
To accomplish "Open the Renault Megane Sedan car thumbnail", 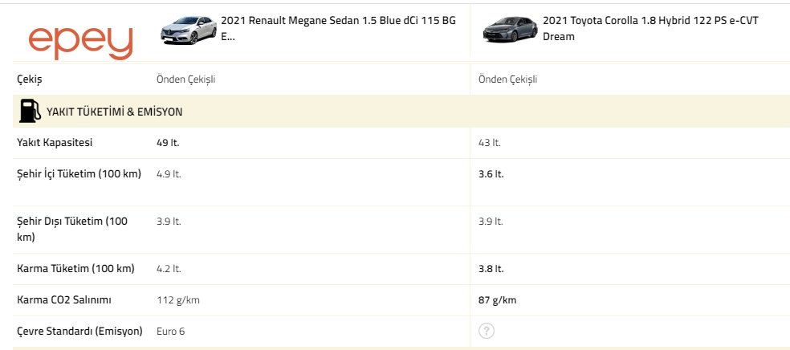I will pyautogui.click(x=189, y=30).
